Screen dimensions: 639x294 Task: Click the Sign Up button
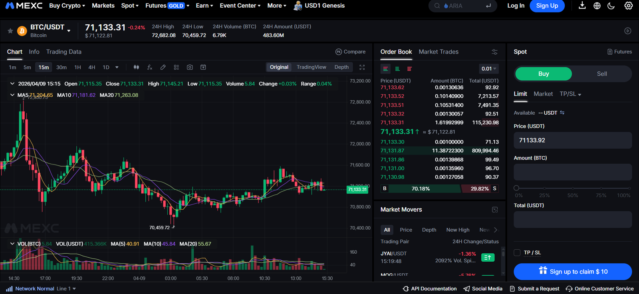547,6
